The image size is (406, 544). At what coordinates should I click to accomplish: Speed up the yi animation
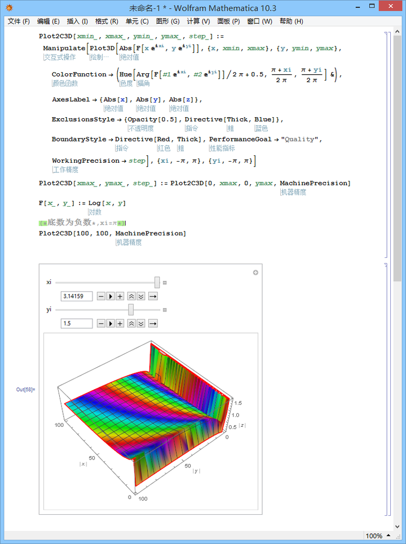point(131,323)
